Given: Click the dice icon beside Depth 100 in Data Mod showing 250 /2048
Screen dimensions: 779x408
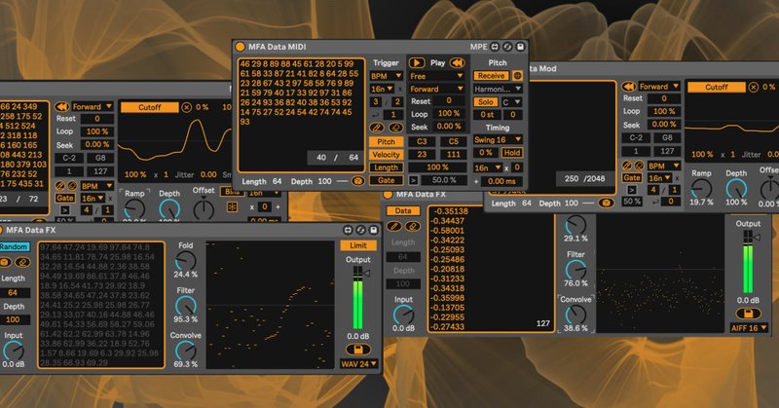Looking at the screenshot, I should 605,203.
